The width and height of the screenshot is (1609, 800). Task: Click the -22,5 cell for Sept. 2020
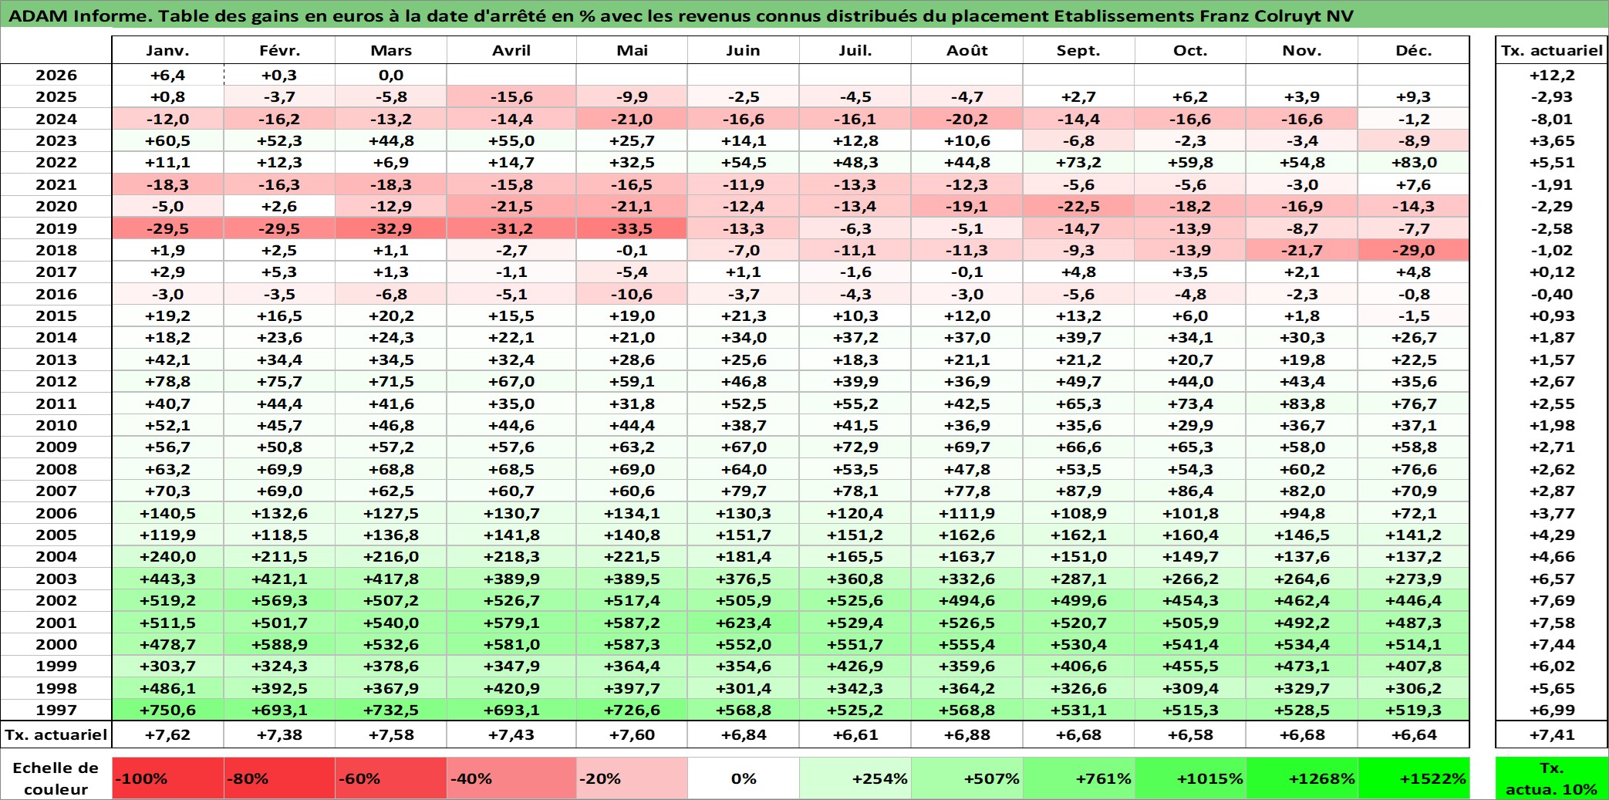point(1078,206)
